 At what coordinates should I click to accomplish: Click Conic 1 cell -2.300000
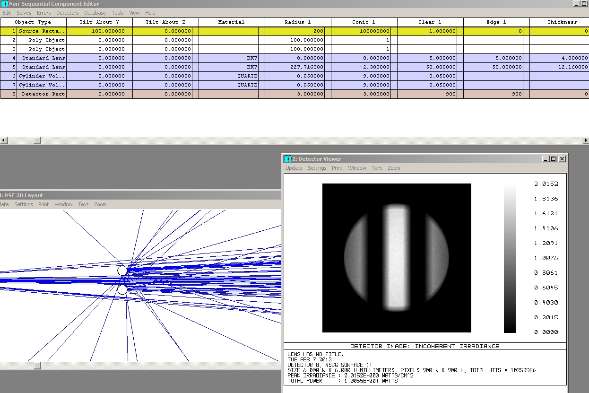pos(361,67)
